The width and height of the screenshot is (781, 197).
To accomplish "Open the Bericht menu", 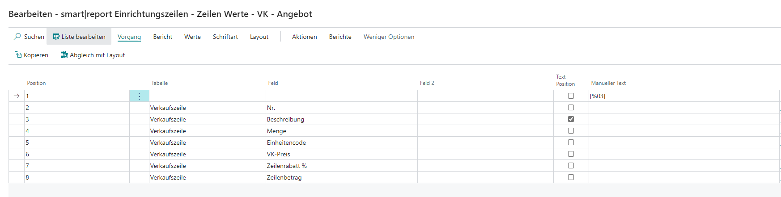I will coord(162,37).
